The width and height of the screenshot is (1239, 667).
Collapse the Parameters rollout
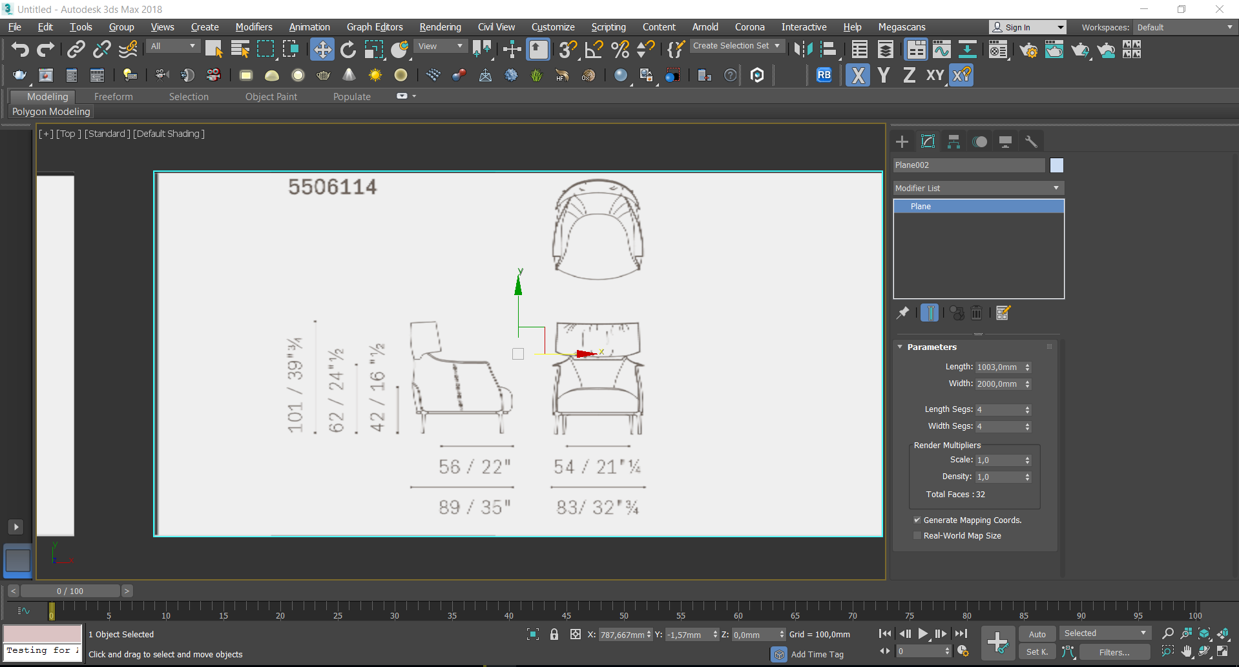pos(931,347)
